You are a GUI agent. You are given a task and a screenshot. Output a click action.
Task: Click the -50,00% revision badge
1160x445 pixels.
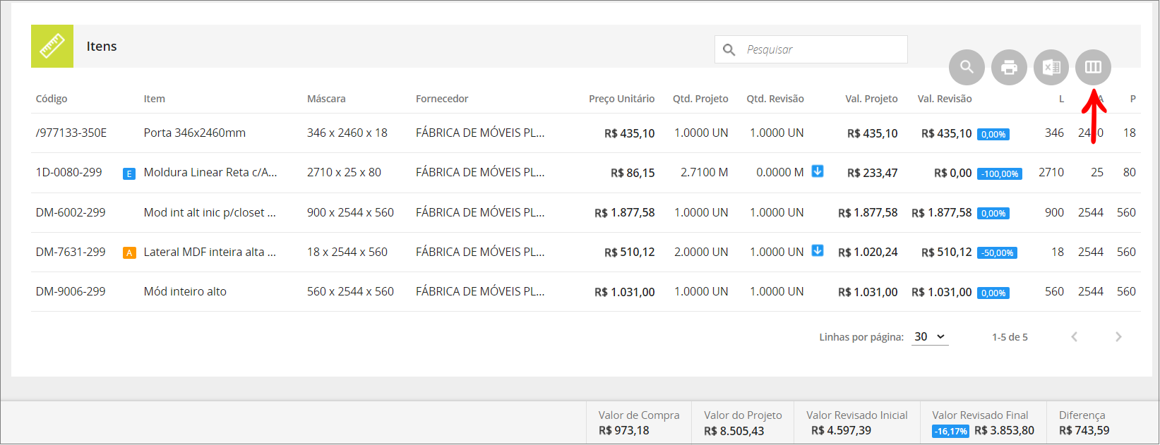point(997,253)
